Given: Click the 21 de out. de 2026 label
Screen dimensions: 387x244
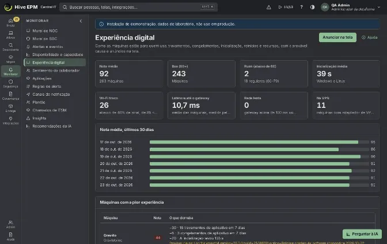Looking at the screenshot, I should pyautogui.click(x=116, y=171).
